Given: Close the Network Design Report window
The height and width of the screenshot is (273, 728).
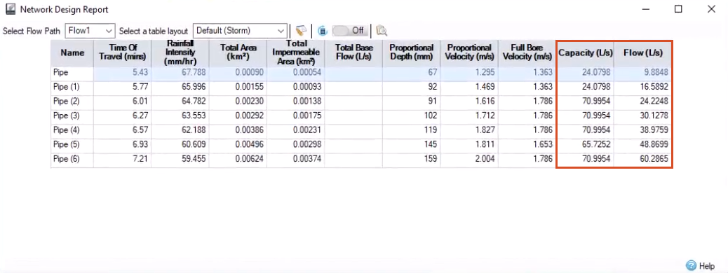Looking at the screenshot, I should tap(711, 9).
